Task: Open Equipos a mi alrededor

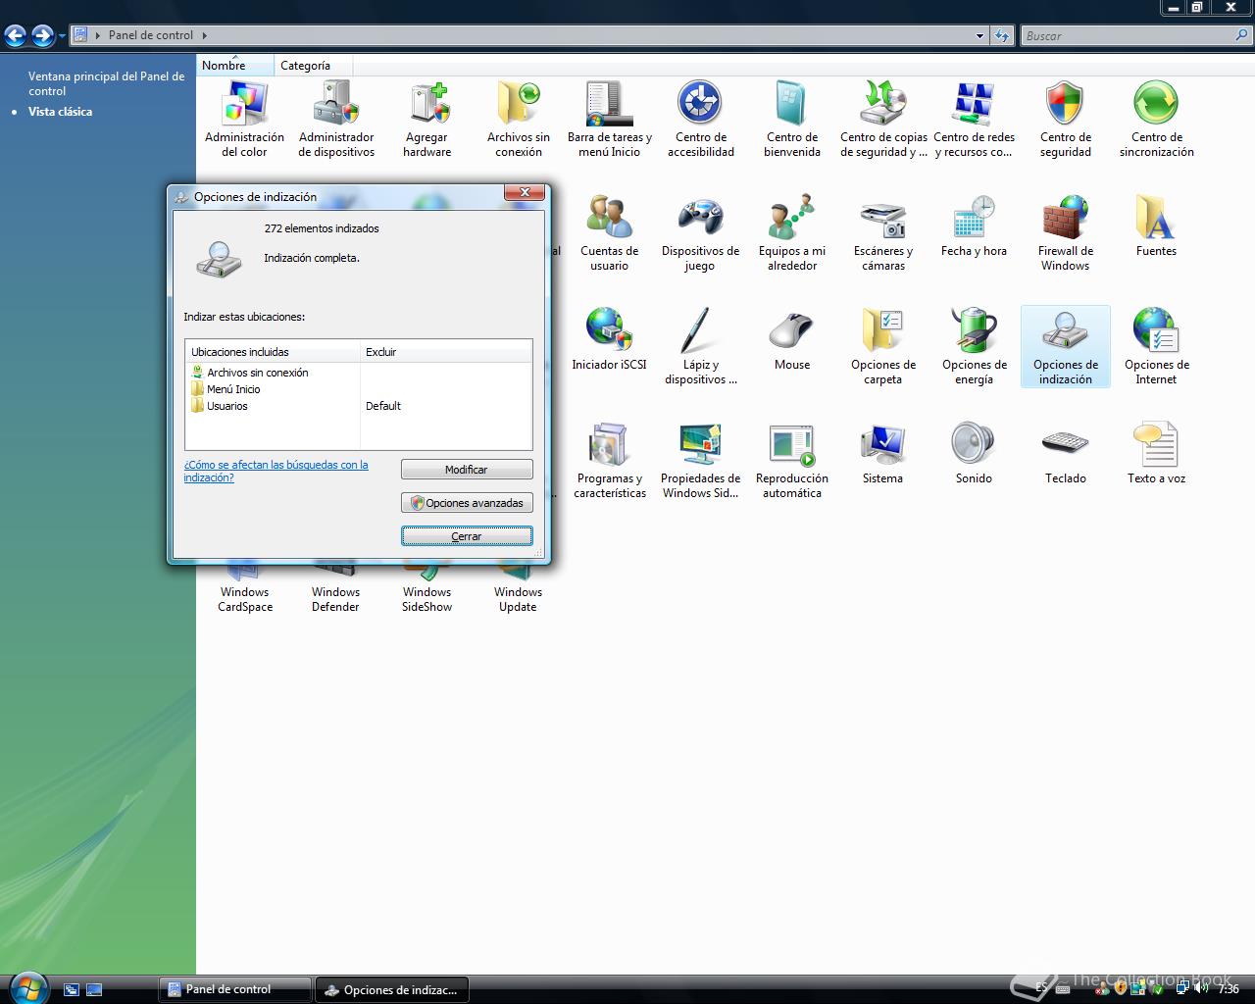Action: [792, 233]
